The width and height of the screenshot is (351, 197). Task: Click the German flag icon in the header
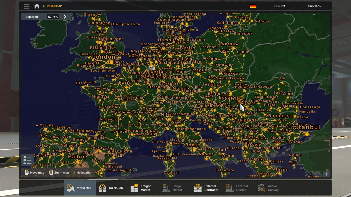(x=253, y=6)
